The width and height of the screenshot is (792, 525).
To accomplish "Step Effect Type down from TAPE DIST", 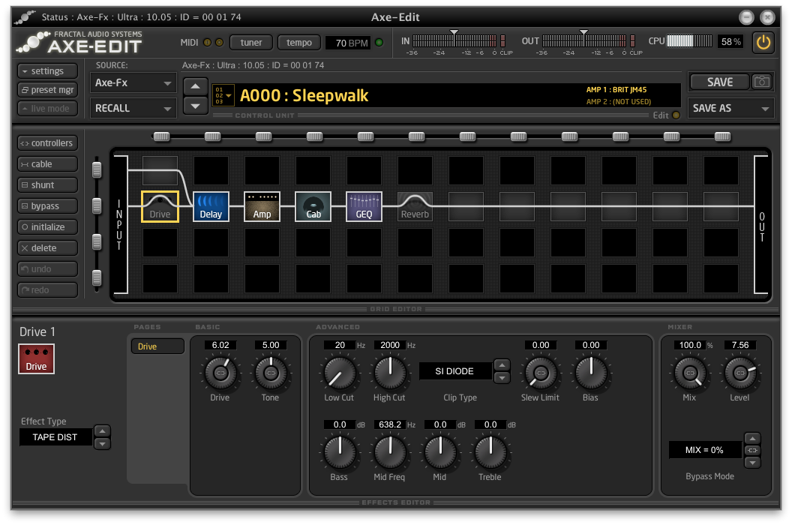I will pyautogui.click(x=102, y=444).
